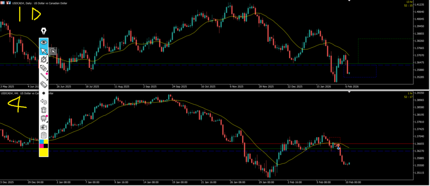Undo the last drawing stroke
Image resolution: width=430 pixels, height=186 pixels.
click(44, 102)
